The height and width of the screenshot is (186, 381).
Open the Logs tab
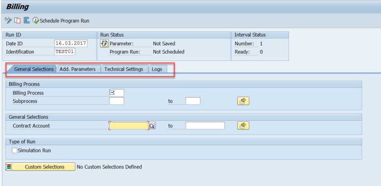157,69
